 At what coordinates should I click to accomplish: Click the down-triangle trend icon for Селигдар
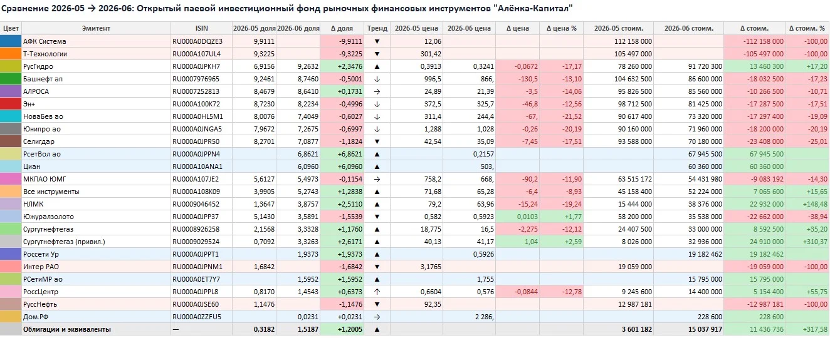[377, 141]
